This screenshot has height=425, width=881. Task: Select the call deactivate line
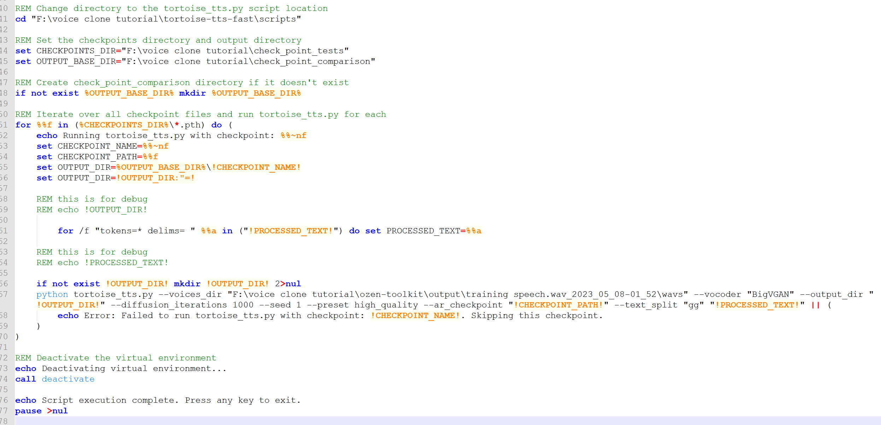55,379
